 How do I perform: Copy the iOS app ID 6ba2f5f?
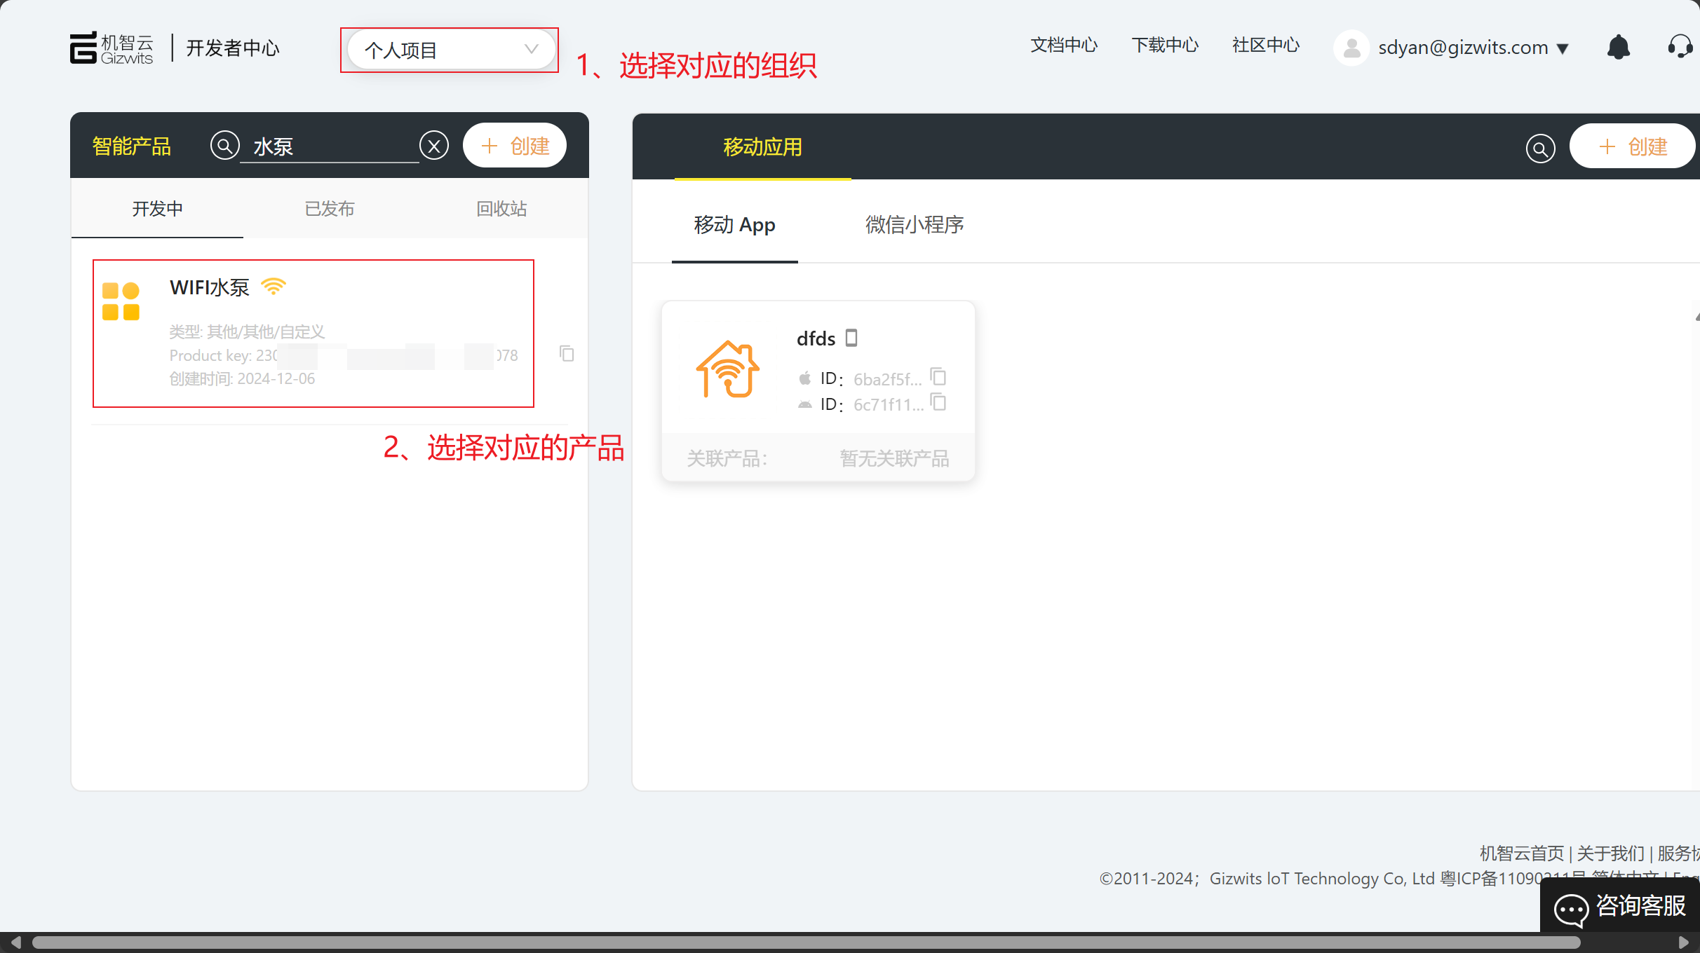(x=938, y=377)
